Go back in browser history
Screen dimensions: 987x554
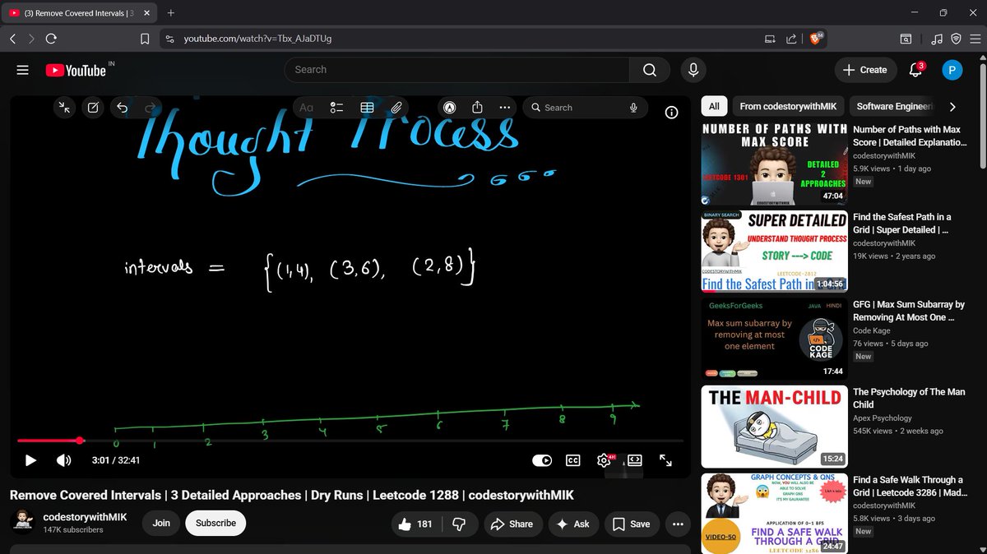(x=13, y=39)
